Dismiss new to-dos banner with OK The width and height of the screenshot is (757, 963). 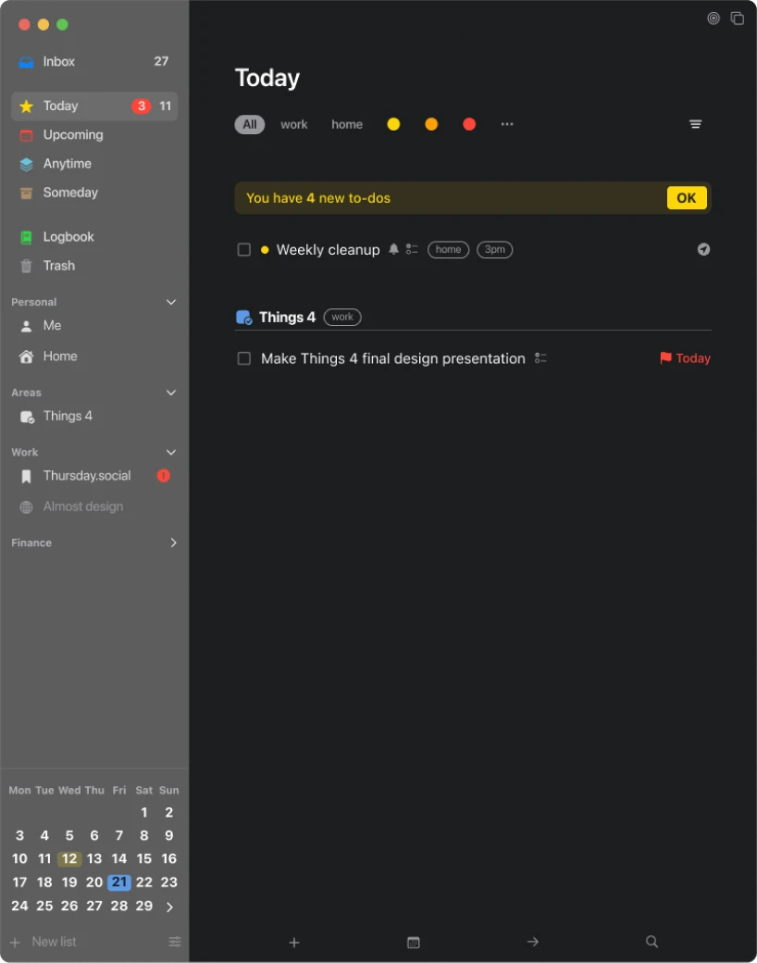coord(687,198)
